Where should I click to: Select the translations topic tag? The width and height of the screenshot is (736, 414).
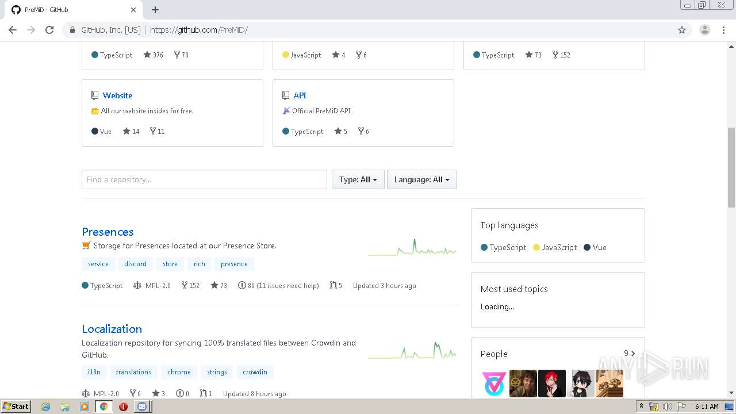click(x=133, y=372)
